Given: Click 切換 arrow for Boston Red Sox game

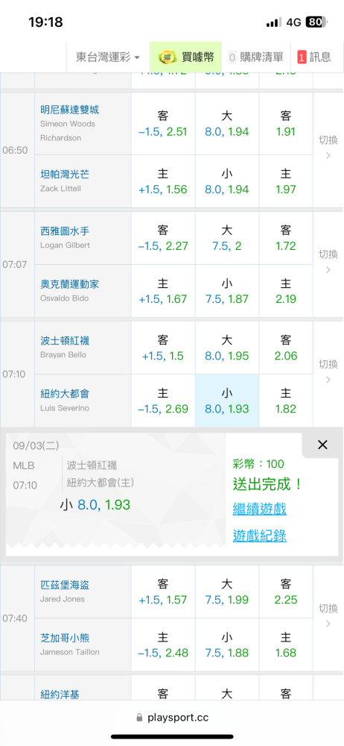Looking at the screenshot, I should click(x=328, y=372).
